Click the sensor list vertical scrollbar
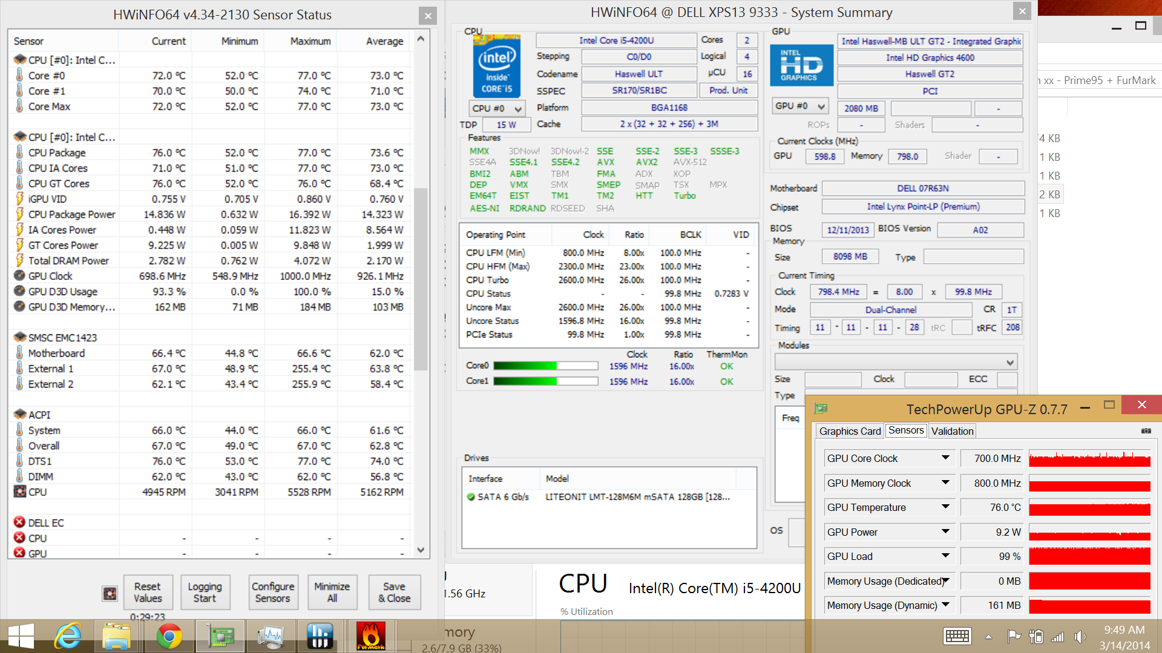The image size is (1162, 653). tap(421, 278)
